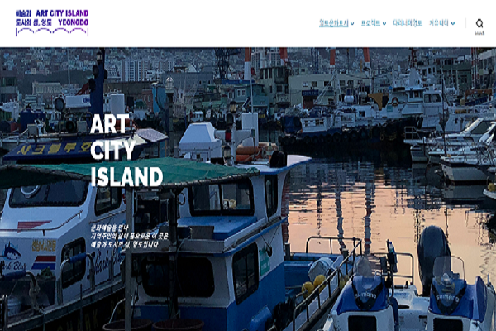Open the search magnifier icon
Viewport: 496px width, 331px height.
[479, 23]
